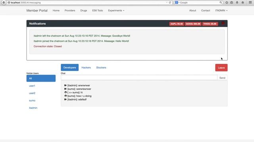Screen dimensions: 254x142
Task: Open the ITADMIN user dropdown
Action: [221, 11]
